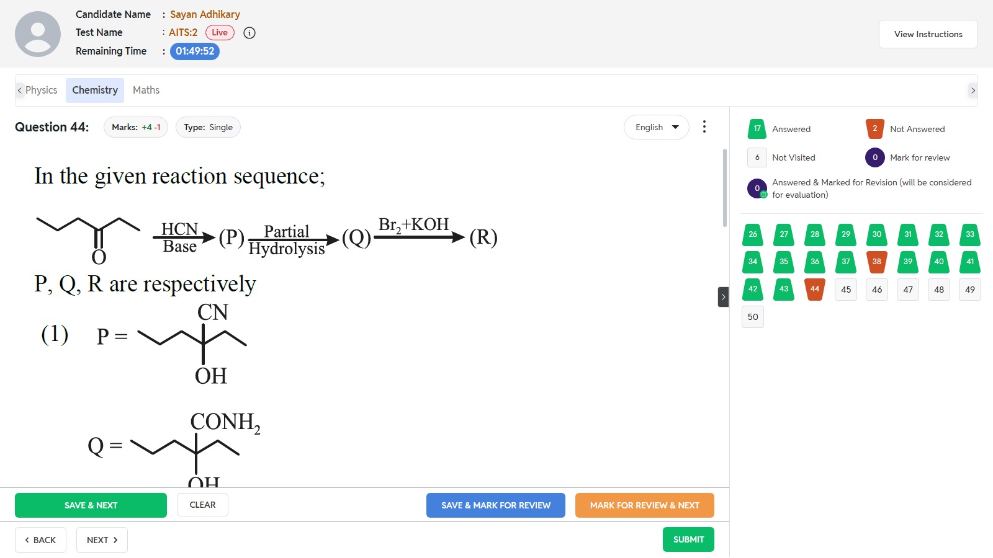The width and height of the screenshot is (993, 558).
Task: Clear the selected response
Action: tap(202, 505)
